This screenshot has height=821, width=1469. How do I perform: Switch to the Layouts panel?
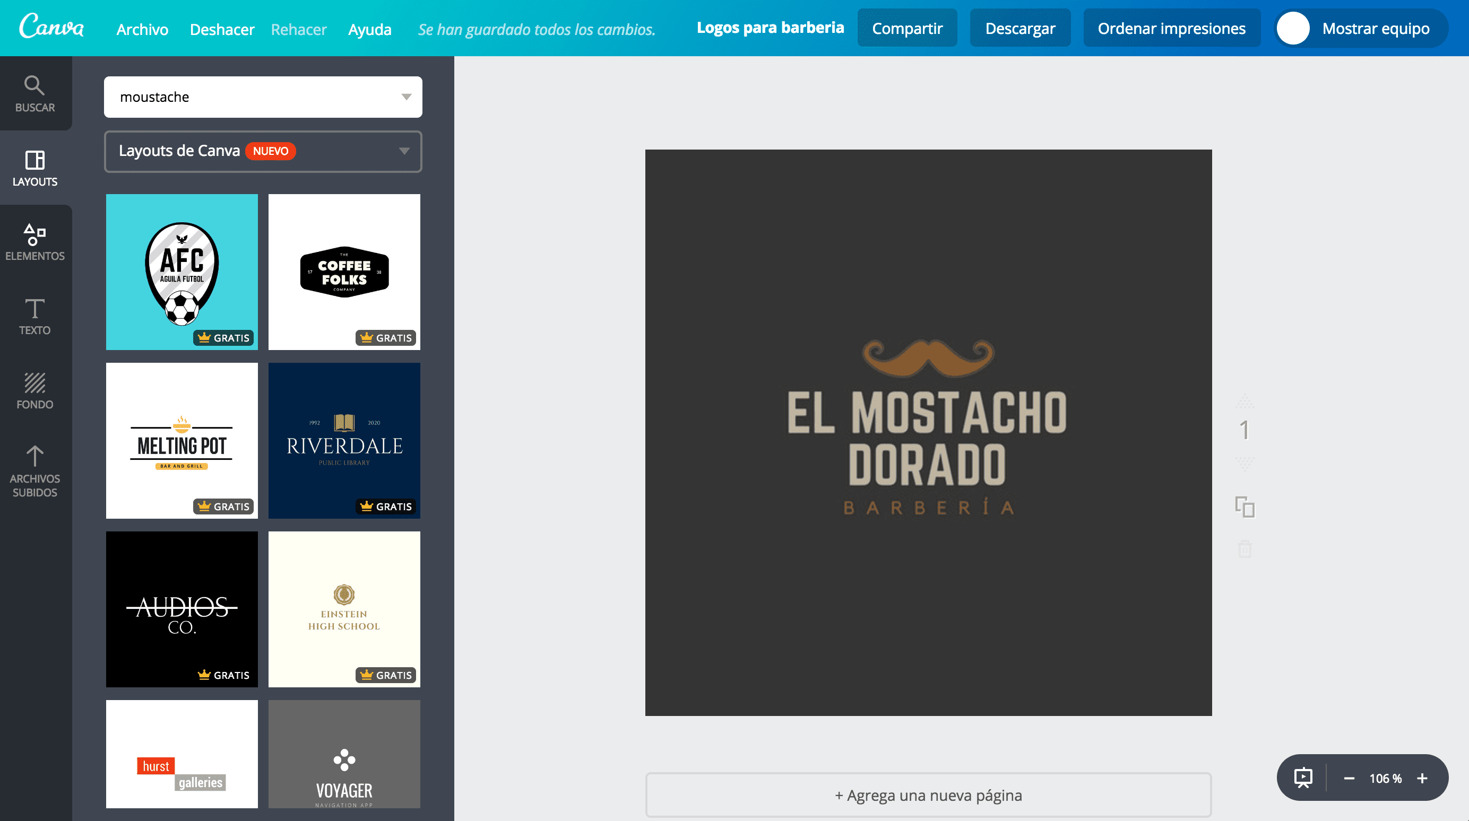point(36,168)
